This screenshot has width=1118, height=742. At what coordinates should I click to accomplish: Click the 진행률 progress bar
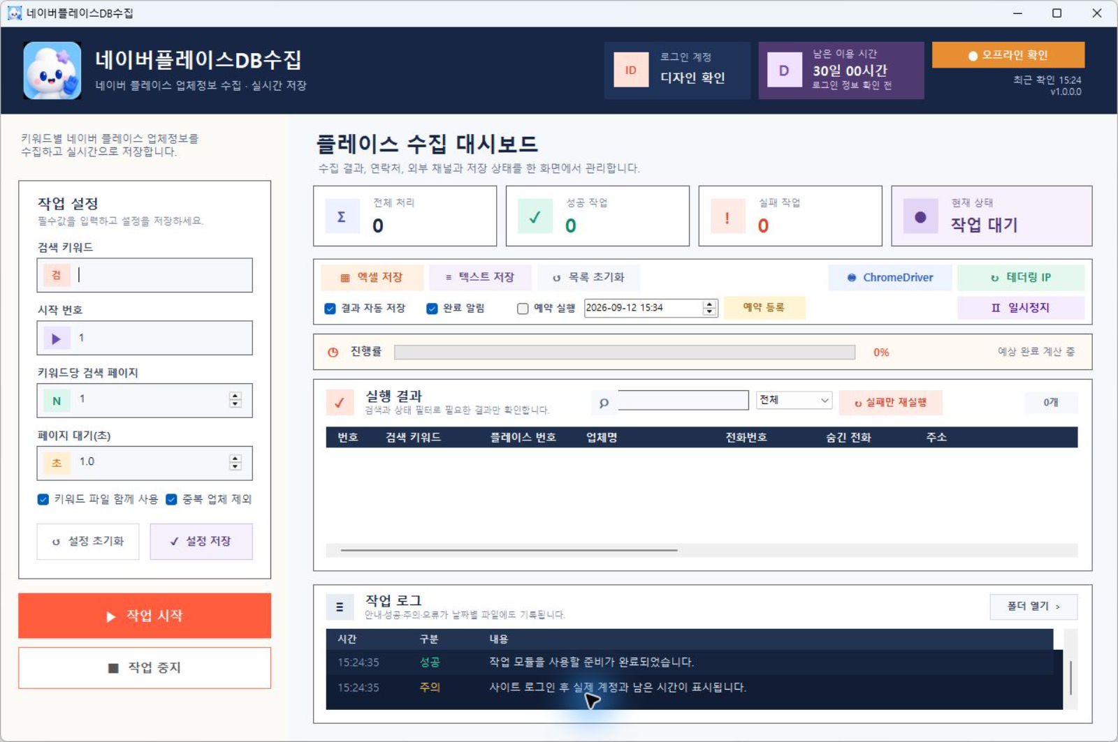tap(625, 353)
